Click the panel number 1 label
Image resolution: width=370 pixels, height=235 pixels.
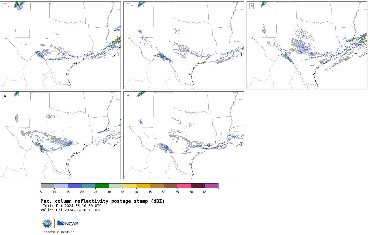[x=5, y=6]
